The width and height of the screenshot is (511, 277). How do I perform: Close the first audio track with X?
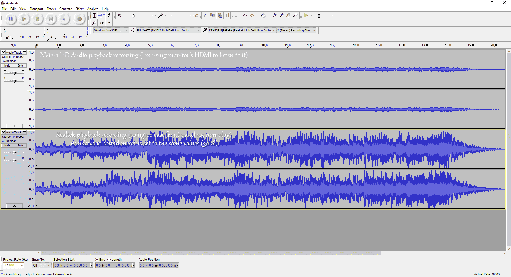point(3,52)
